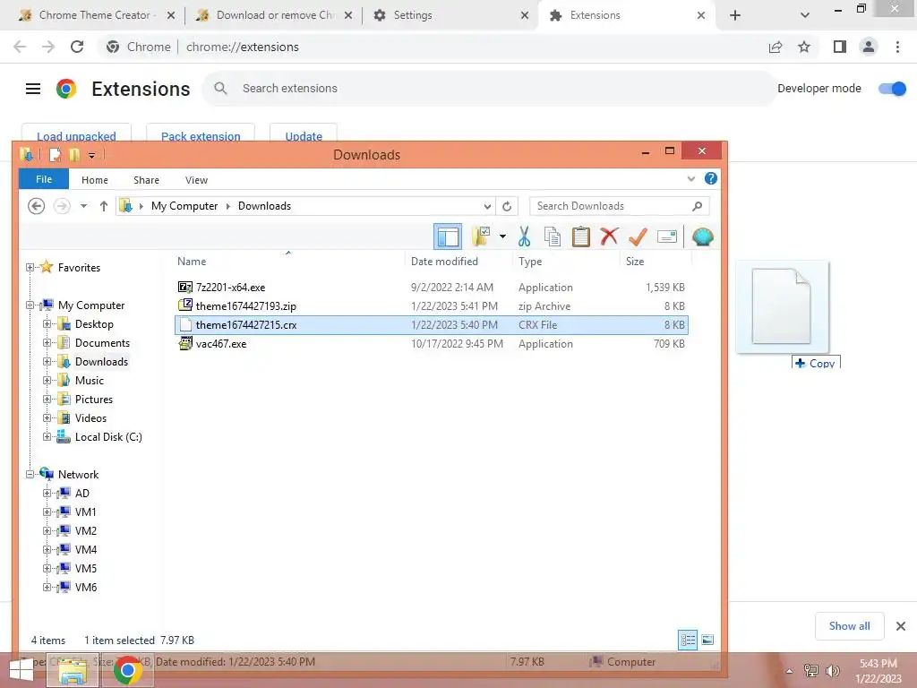The height and width of the screenshot is (688, 917).
Task: Click the folder options toolbar icon
Action: tap(481, 236)
